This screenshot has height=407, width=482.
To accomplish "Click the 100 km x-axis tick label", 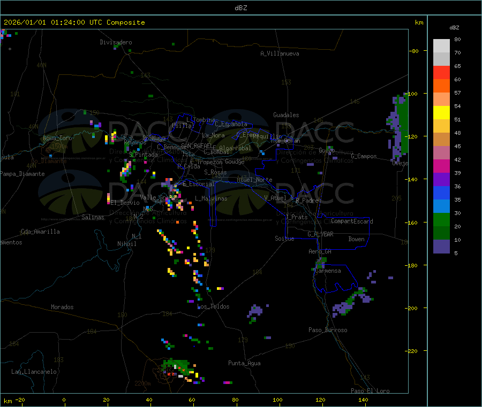I will (277, 400).
